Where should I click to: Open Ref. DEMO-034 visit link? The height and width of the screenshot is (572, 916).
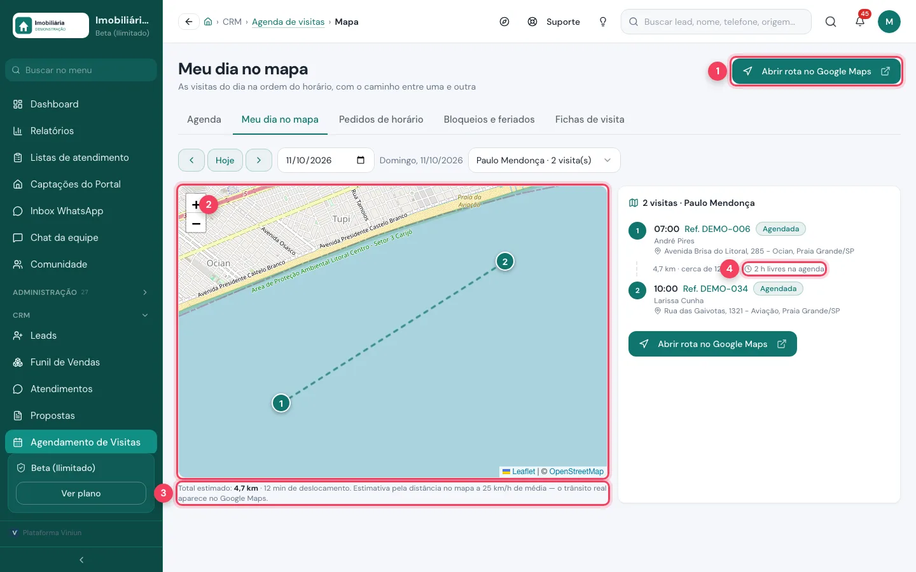pos(716,289)
